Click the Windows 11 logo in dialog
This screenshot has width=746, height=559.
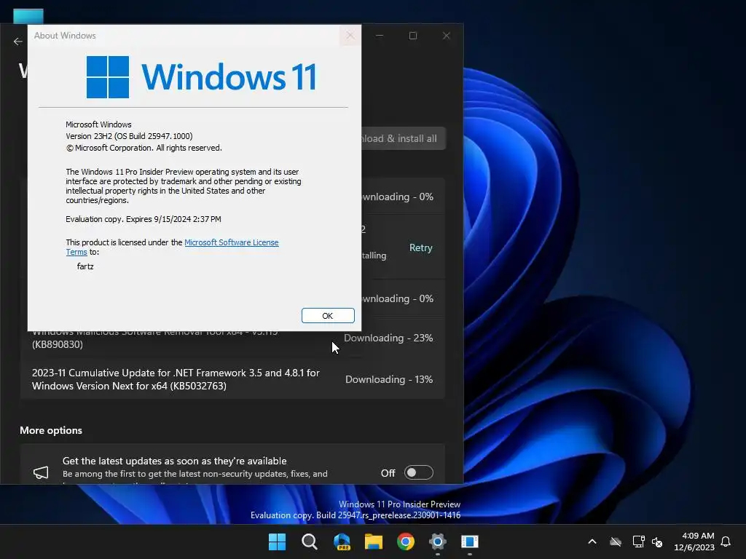pyautogui.click(x=201, y=76)
